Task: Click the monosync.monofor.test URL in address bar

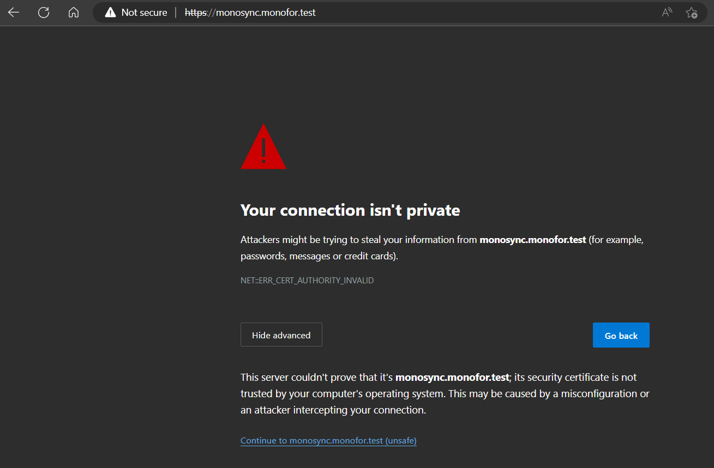Action: click(x=266, y=13)
